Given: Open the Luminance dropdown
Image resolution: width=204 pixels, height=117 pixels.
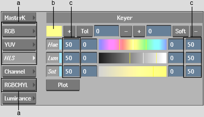Looking at the screenshot, I should (x=19, y=98).
